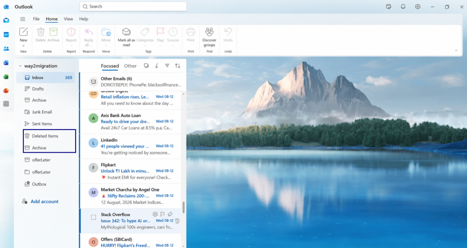Launch Excel from the left app bar

click(6, 77)
